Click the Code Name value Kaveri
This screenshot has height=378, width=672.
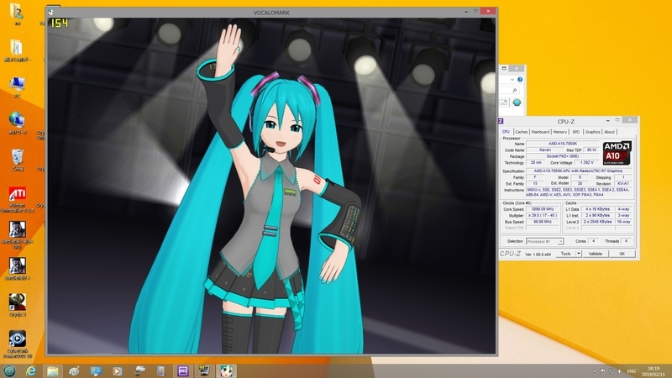tap(545, 150)
